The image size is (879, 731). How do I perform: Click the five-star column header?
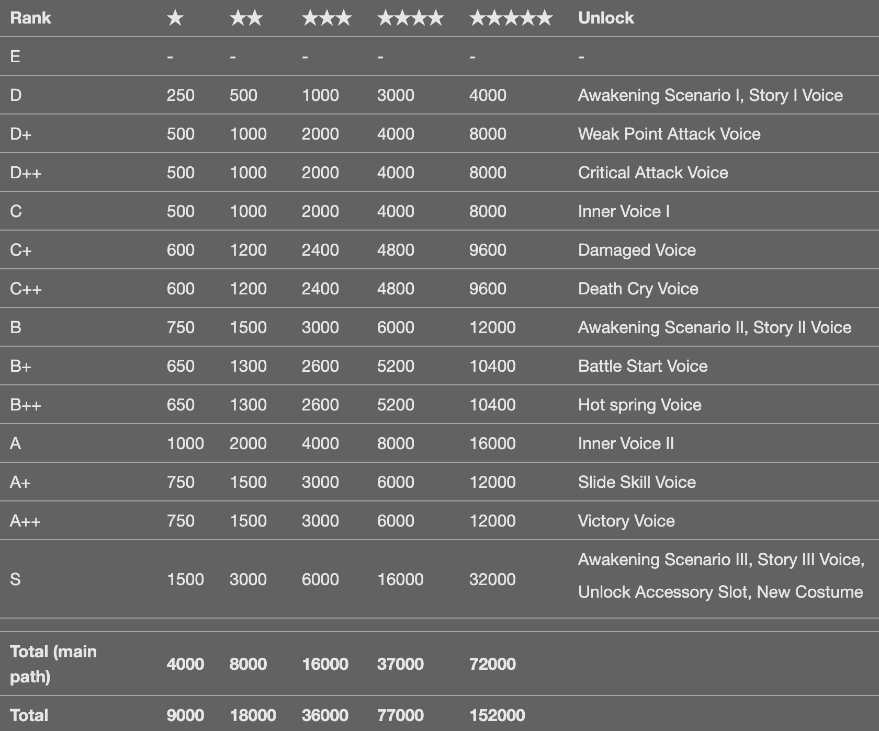(511, 18)
